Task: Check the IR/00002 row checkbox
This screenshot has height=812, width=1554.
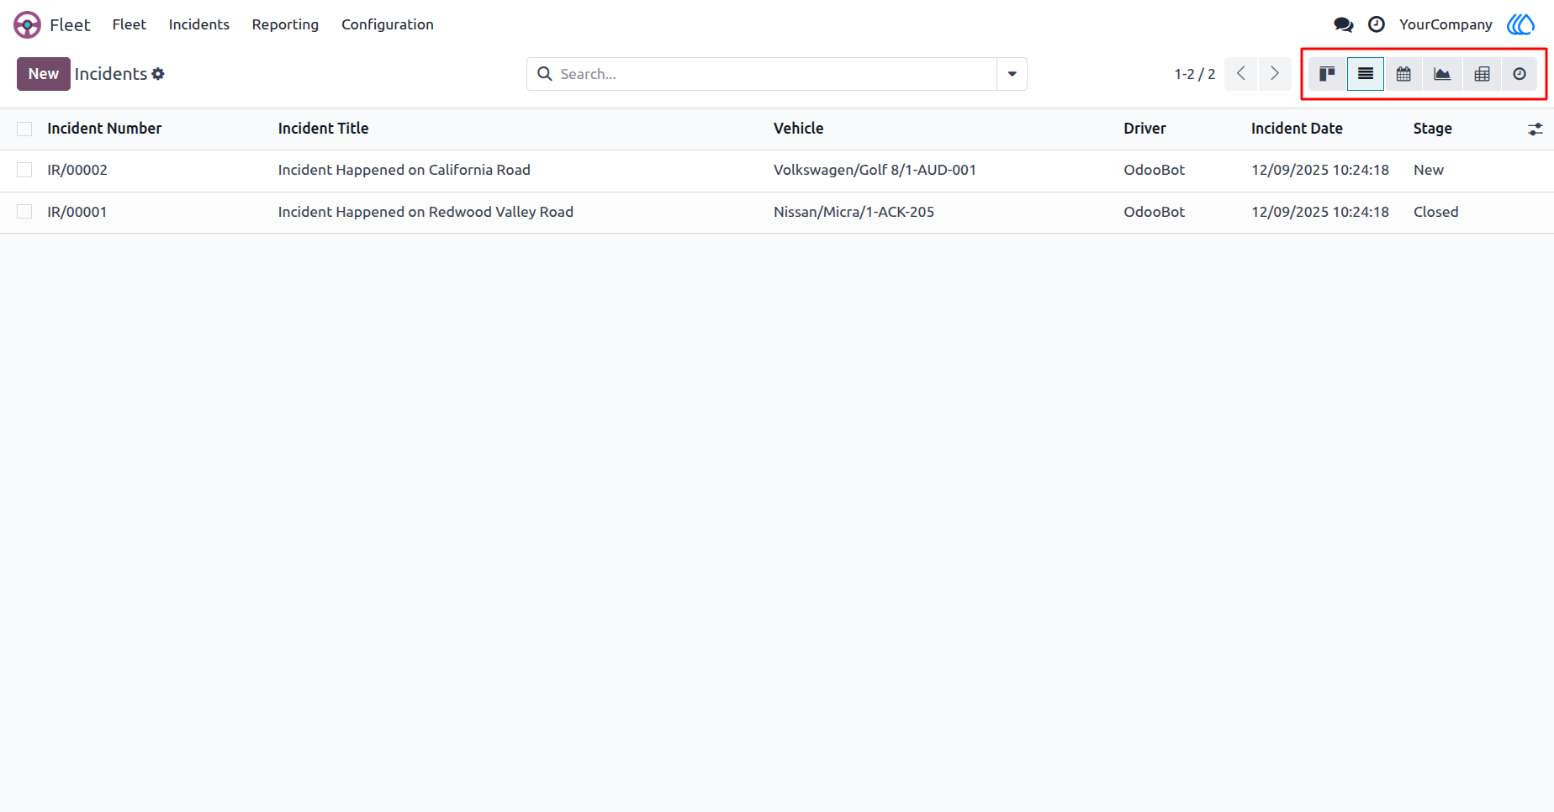Action: tap(24, 170)
